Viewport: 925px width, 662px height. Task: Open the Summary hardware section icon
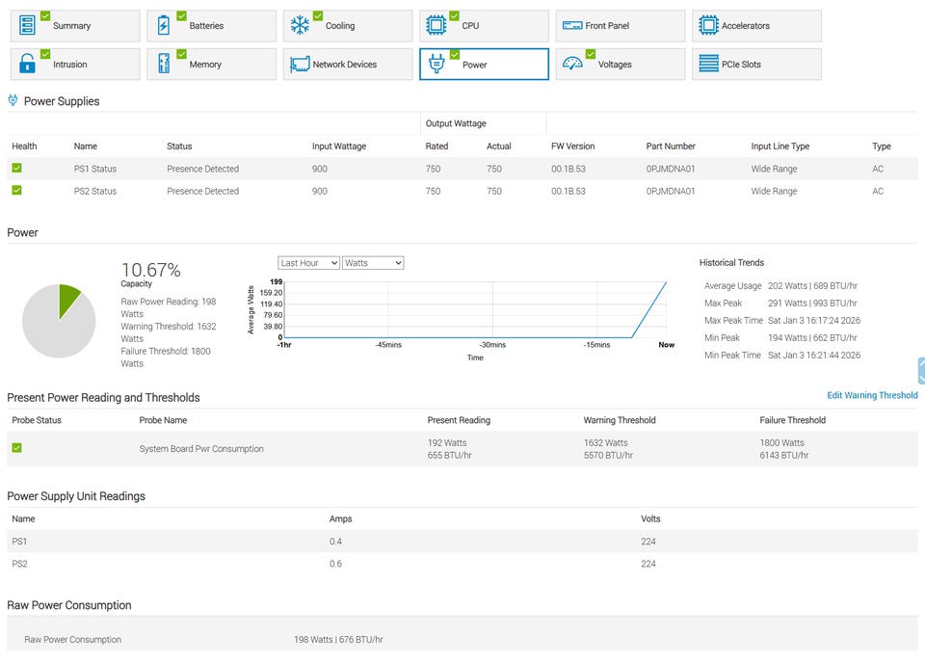point(28,25)
